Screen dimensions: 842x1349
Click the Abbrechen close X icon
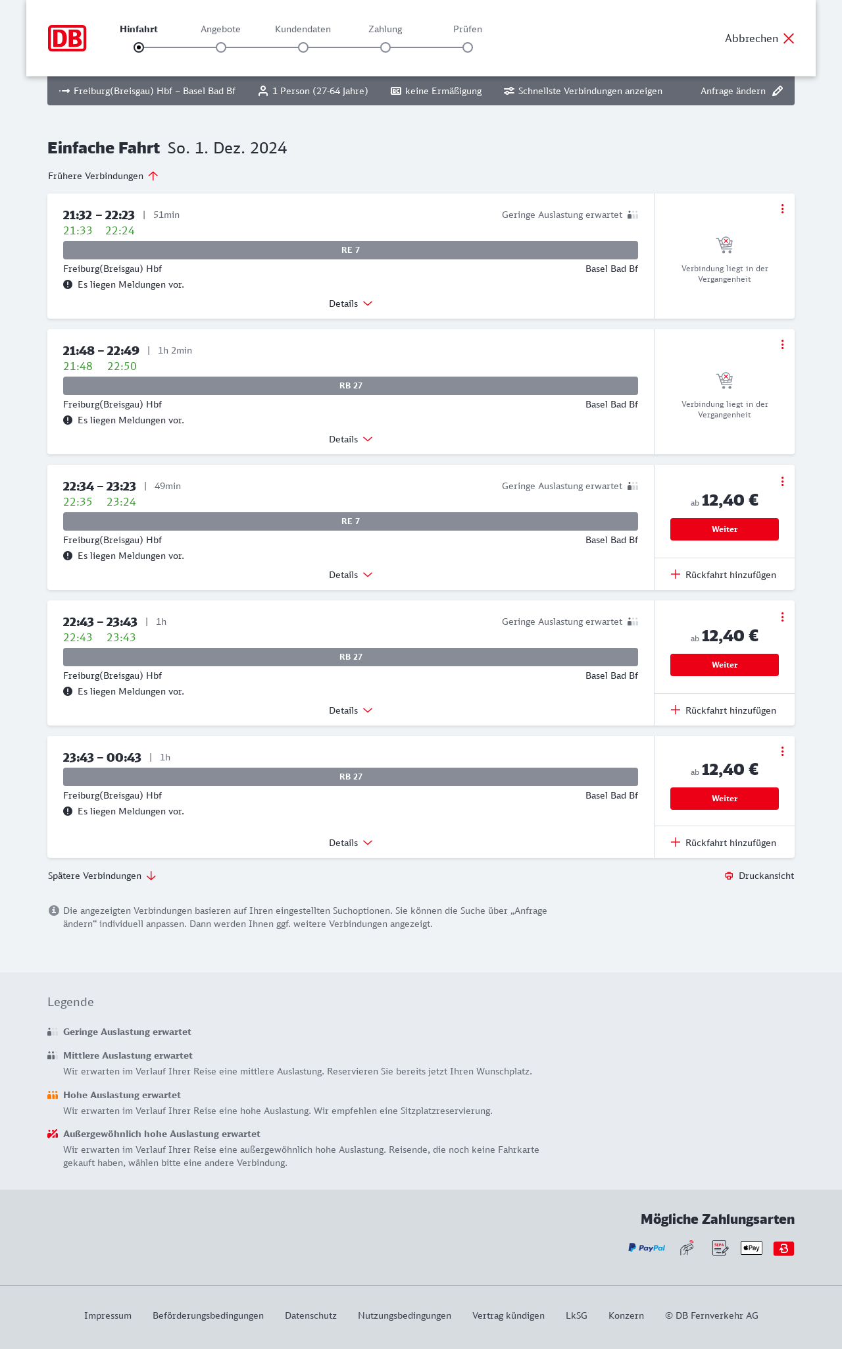(x=789, y=38)
